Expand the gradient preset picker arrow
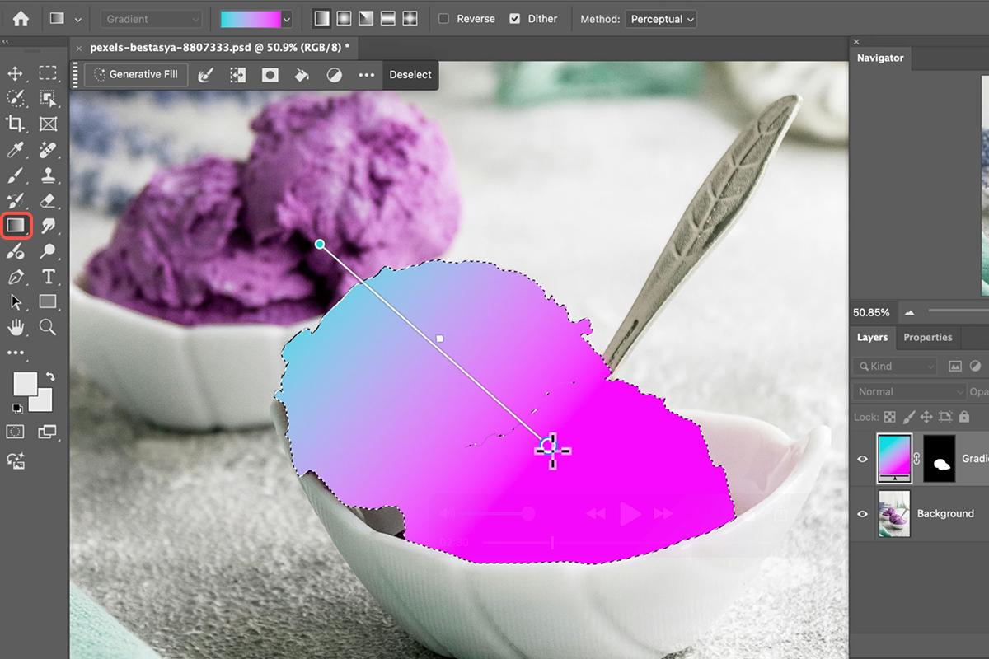The width and height of the screenshot is (989, 659). coord(287,19)
